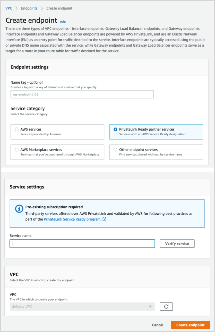Image resolution: width=215 pixels, height=332 pixels.
Task: Focus the Name tag input field
Action: 82,94
